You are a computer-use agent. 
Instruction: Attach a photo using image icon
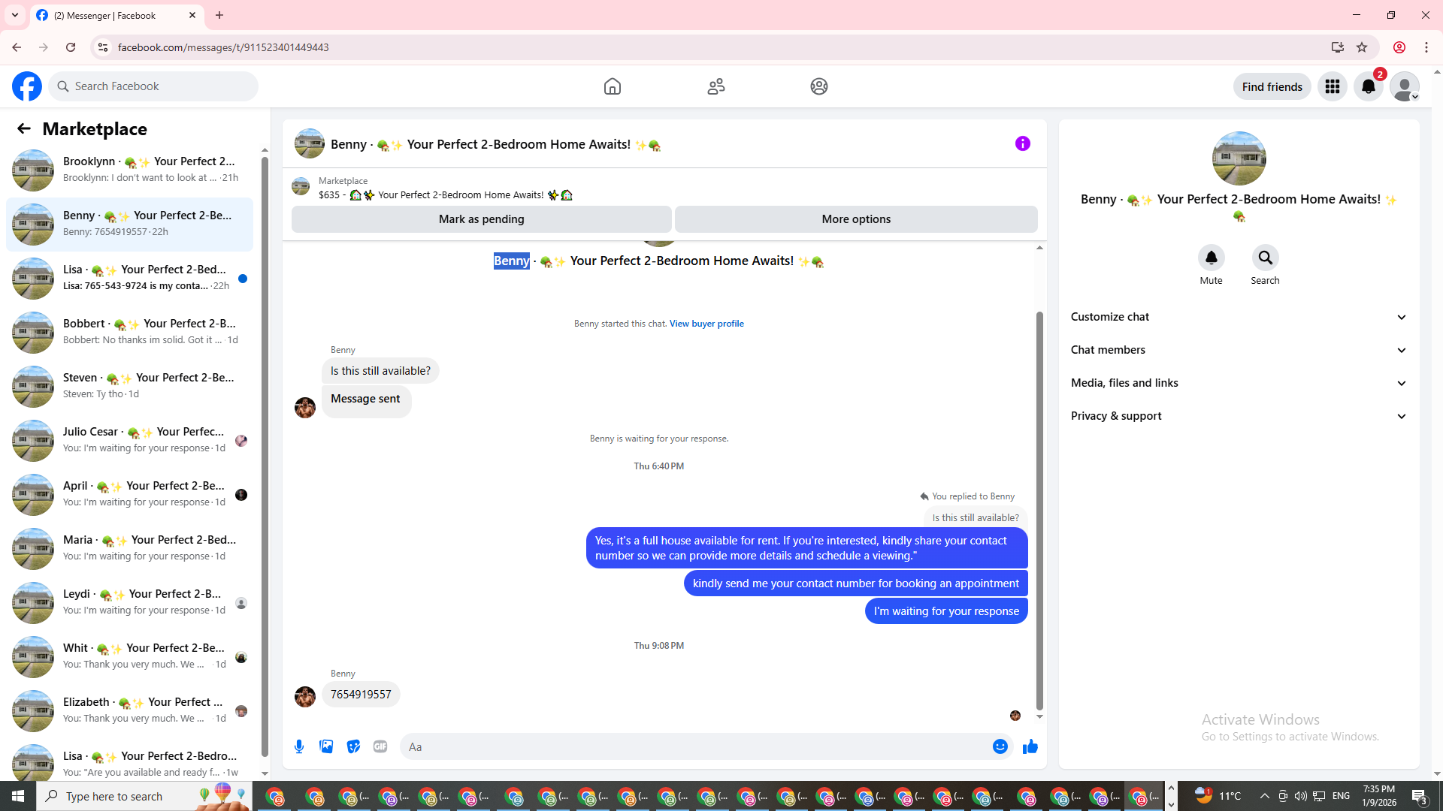pyautogui.click(x=326, y=746)
